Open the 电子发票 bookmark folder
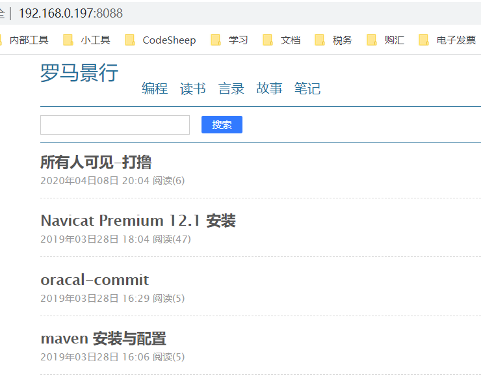Screen dimensions: 481x378 click(x=447, y=40)
